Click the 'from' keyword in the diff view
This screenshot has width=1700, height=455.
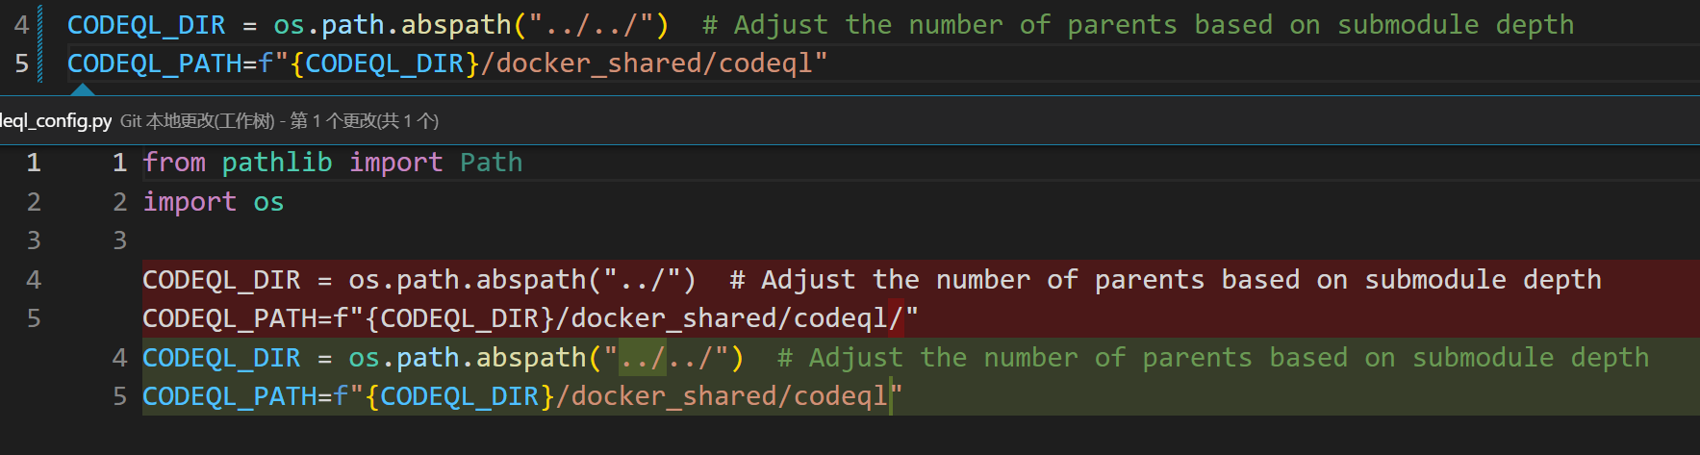coord(174,163)
